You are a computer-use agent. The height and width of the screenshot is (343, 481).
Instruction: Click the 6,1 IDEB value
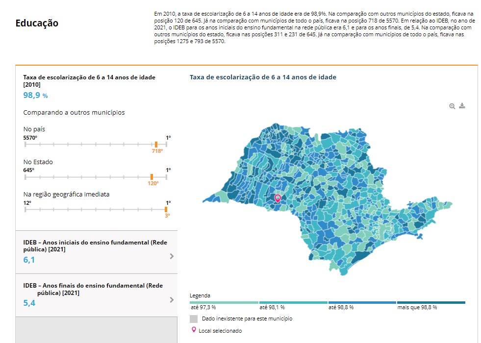click(x=29, y=260)
